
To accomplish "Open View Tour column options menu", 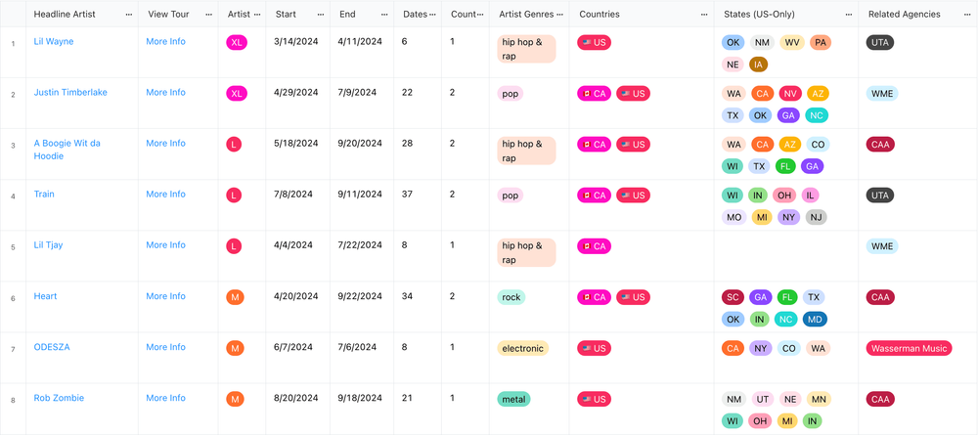I will tap(208, 15).
